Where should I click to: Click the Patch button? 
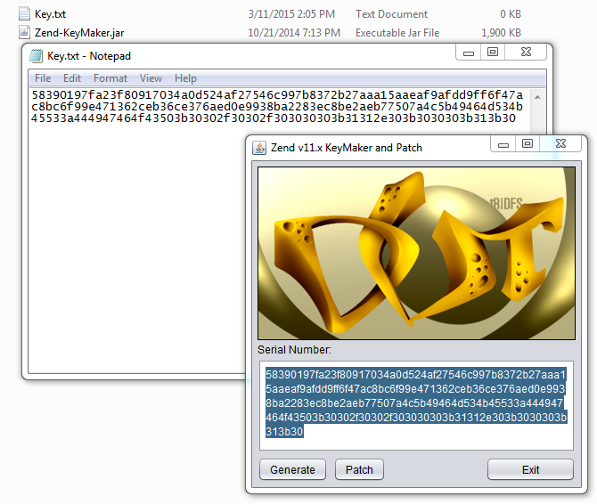tap(359, 470)
